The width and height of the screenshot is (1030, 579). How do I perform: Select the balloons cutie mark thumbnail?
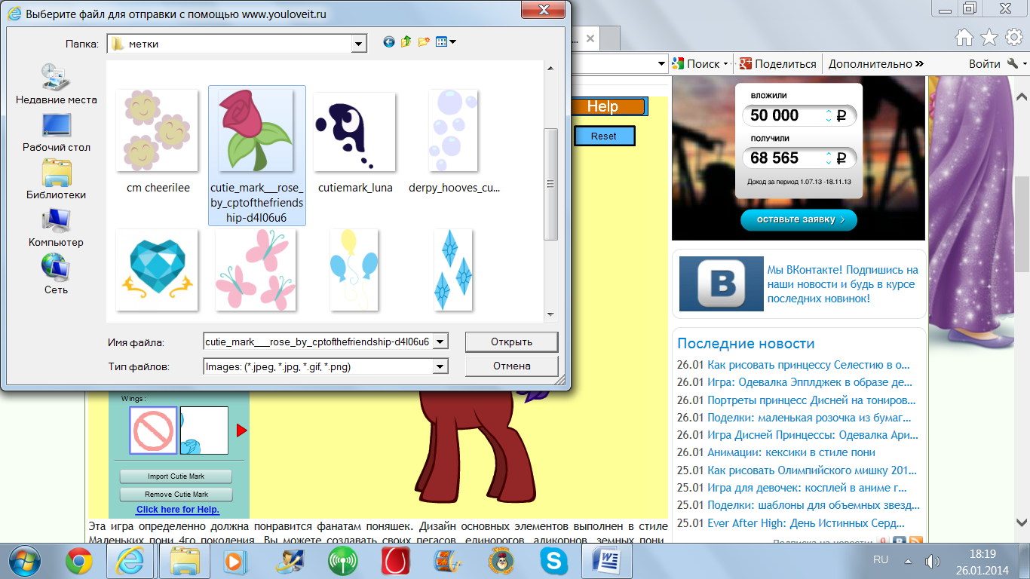(x=354, y=270)
